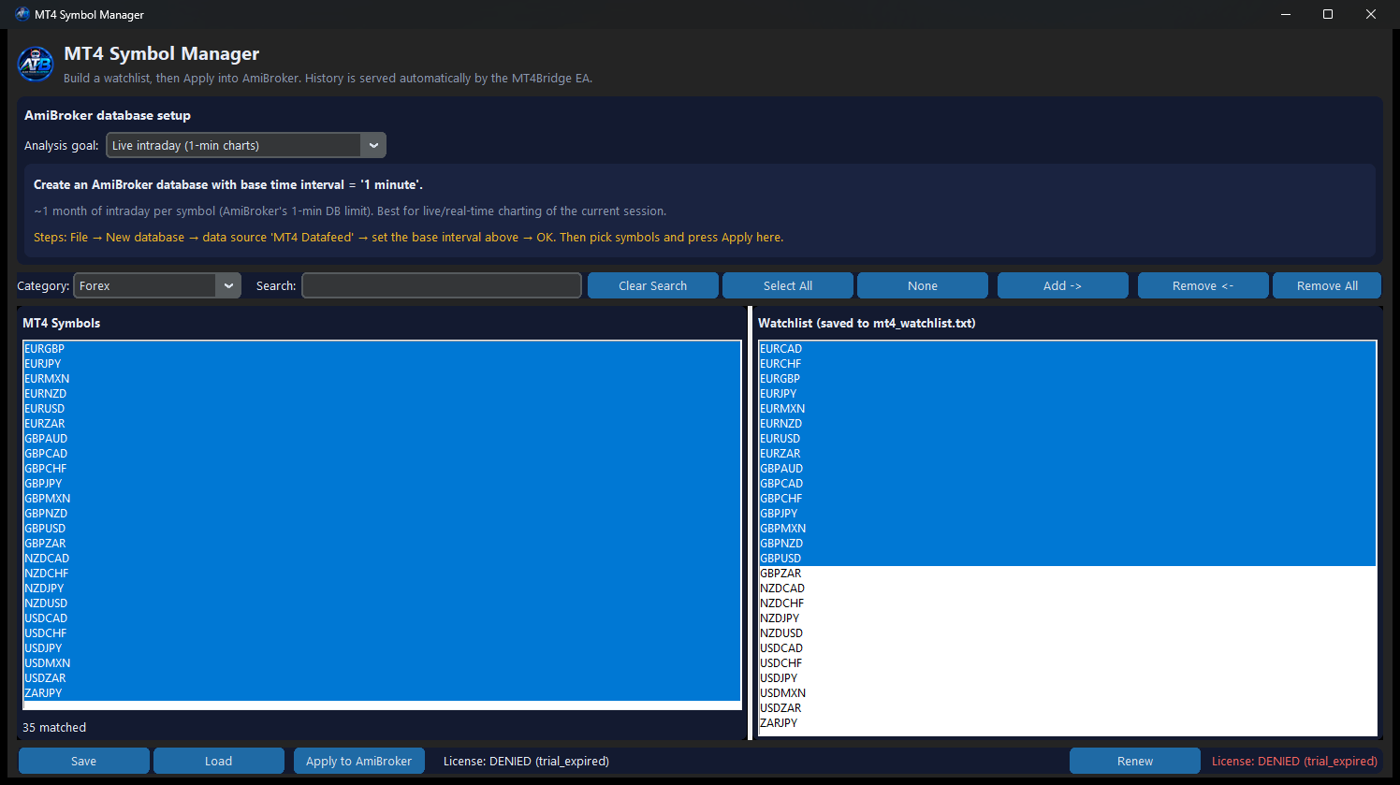Select EURJPY in MT4 Symbols list
This screenshot has height=785, width=1400.
pyautogui.click(x=382, y=364)
